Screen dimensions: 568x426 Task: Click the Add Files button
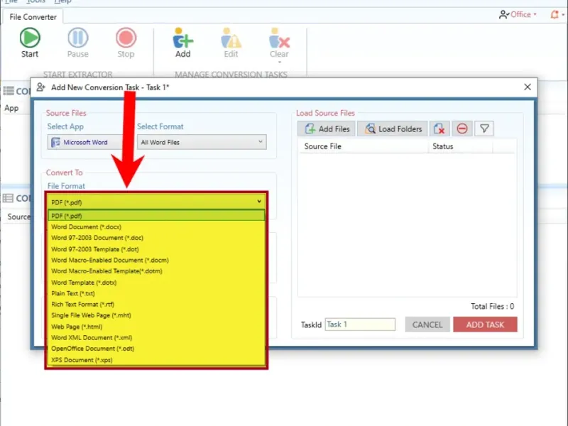point(327,129)
